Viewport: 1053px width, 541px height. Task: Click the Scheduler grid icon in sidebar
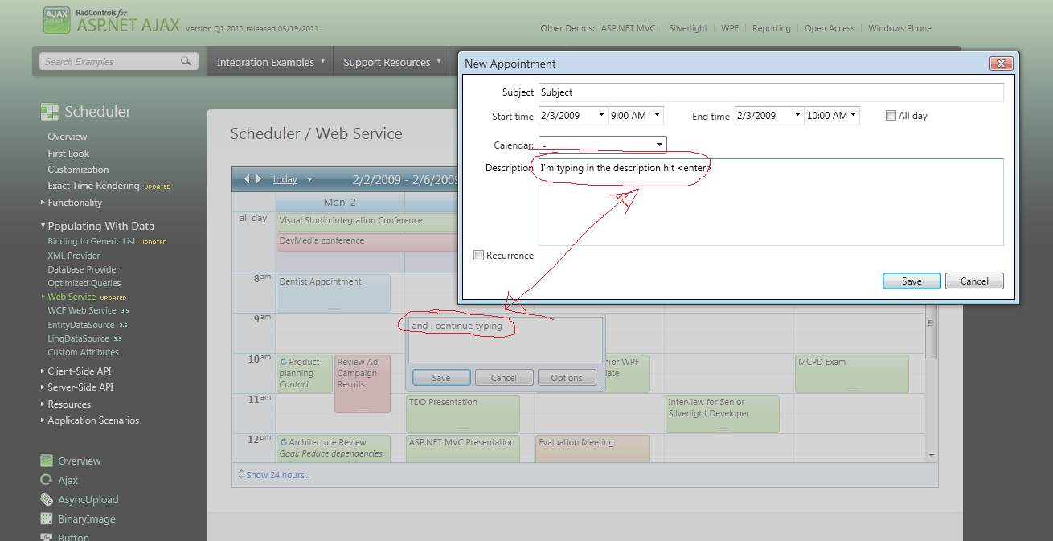click(50, 112)
